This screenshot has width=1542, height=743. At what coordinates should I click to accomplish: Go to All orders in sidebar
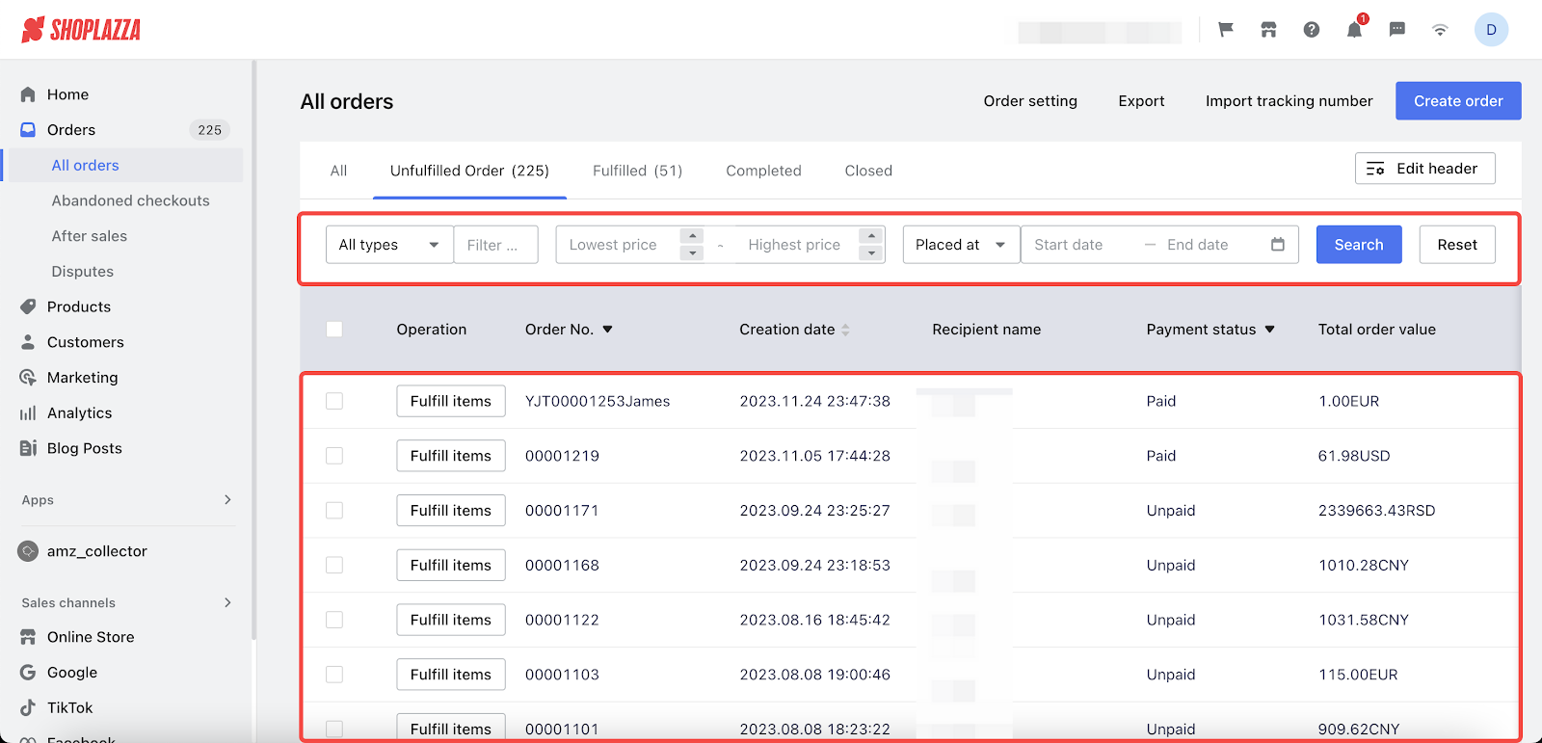click(x=123, y=166)
